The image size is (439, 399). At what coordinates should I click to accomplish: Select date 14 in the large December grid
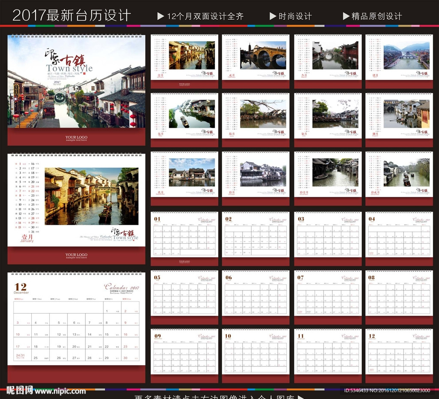pyautogui.click(x=90, y=335)
